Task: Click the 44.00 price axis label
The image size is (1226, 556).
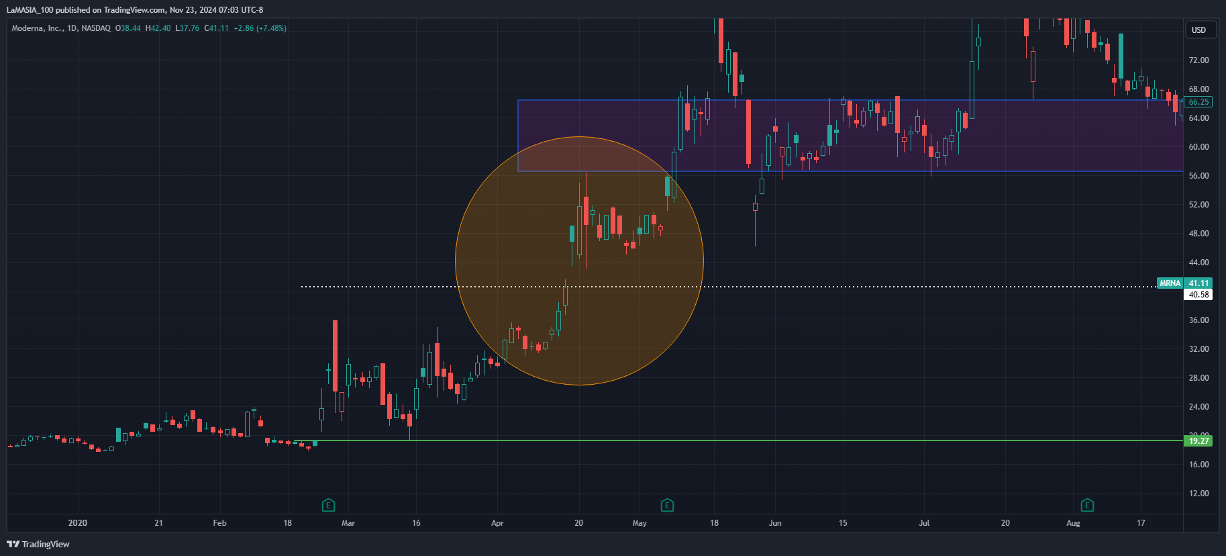Action: 1198,263
